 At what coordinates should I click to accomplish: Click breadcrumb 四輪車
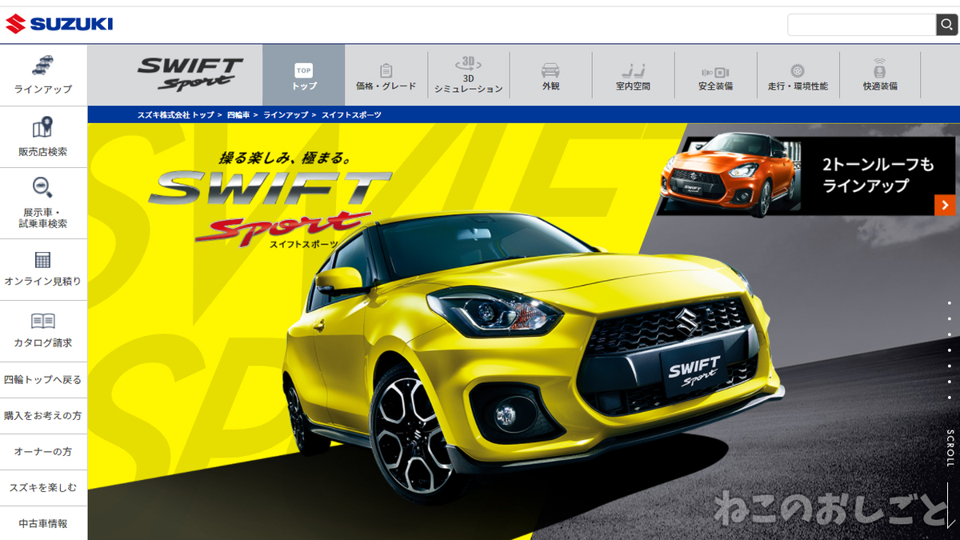click(238, 115)
